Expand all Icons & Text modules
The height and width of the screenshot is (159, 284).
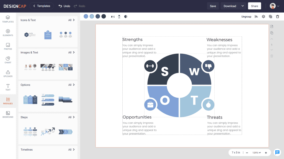(x=71, y=20)
